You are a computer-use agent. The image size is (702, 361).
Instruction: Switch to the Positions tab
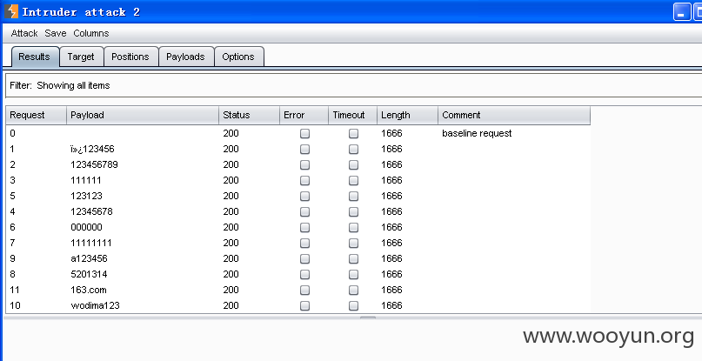click(x=130, y=57)
